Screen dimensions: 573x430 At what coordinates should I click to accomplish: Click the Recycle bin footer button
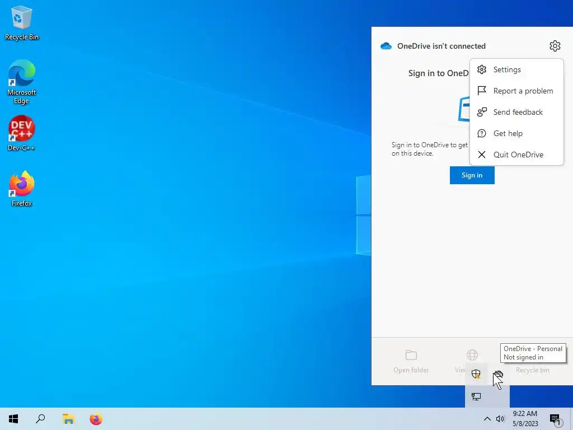pyautogui.click(x=533, y=370)
